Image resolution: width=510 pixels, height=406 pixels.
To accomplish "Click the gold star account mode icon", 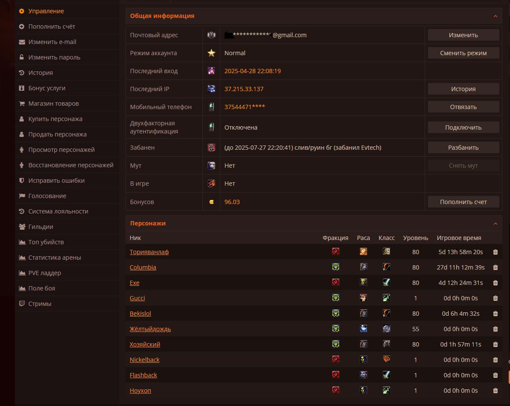I will point(211,53).
